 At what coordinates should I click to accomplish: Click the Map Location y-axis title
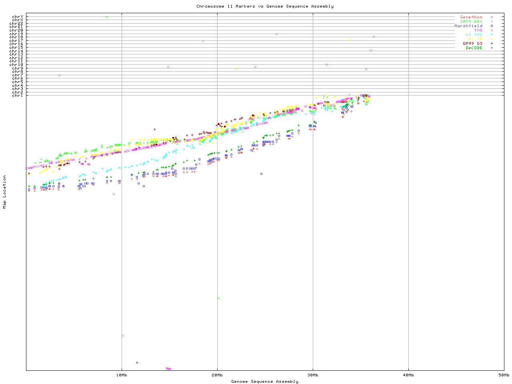(5, 192)
